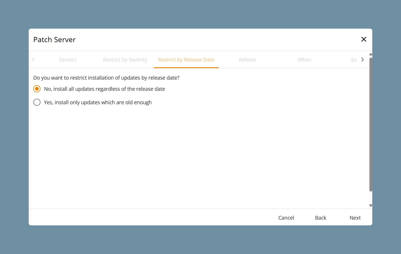Open the Restrict by Severity tab
This screenshot has width=401, height=254.
pyautogui.click(x=125, y=60)
